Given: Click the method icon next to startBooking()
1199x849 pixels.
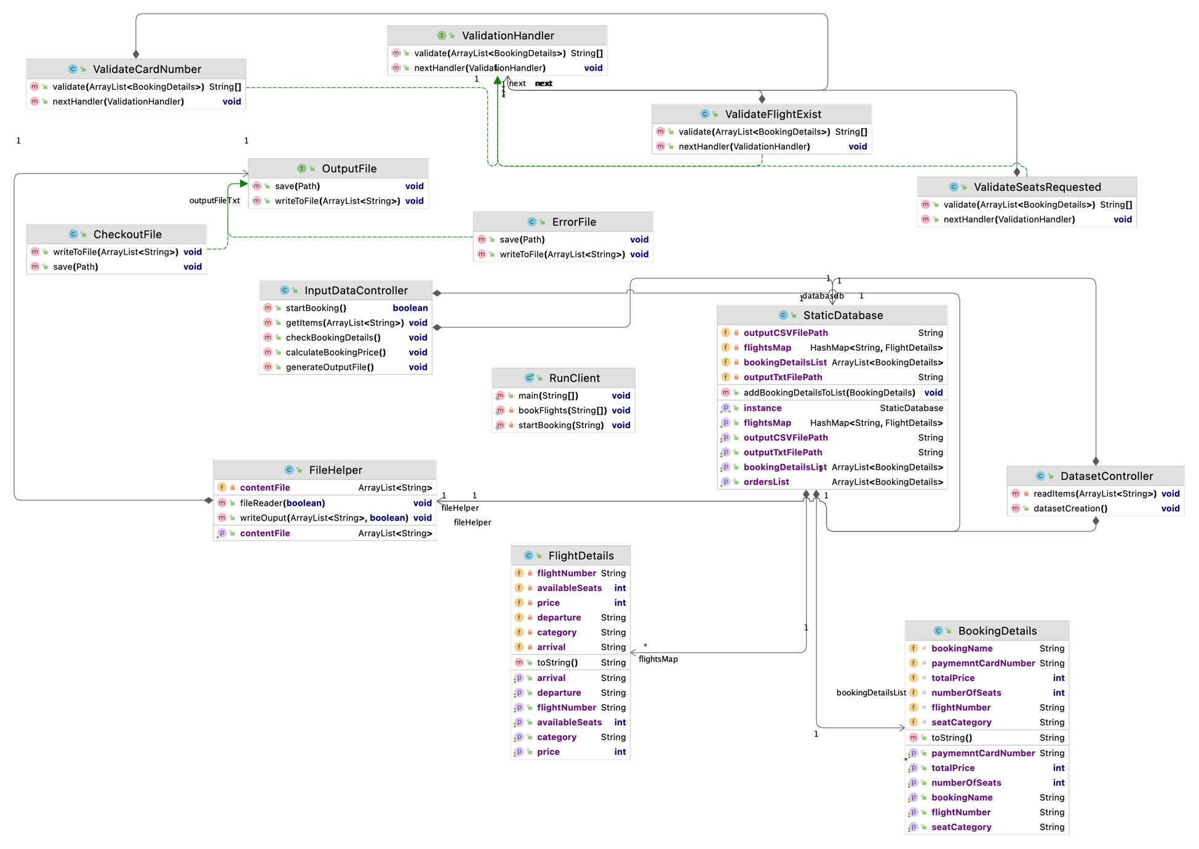Looking at the screenshot, I should tap(268, 308).
